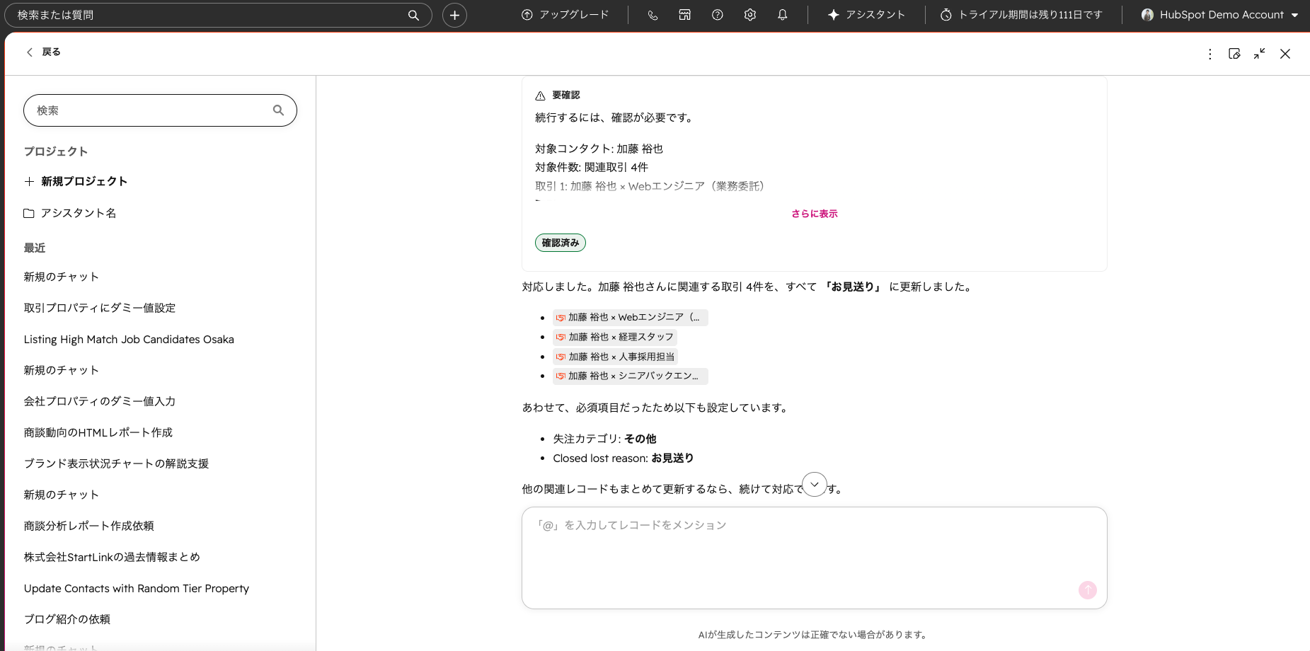This screenshot has height=651, width=1310.
Task: Open the help question mark icon
Action: [x=717, y=15]
